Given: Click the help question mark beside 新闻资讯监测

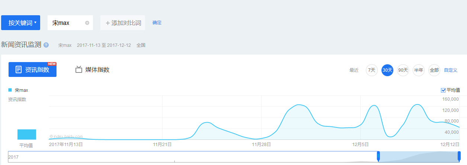Looking at the screenshot, I should click(x=46, y=45).
